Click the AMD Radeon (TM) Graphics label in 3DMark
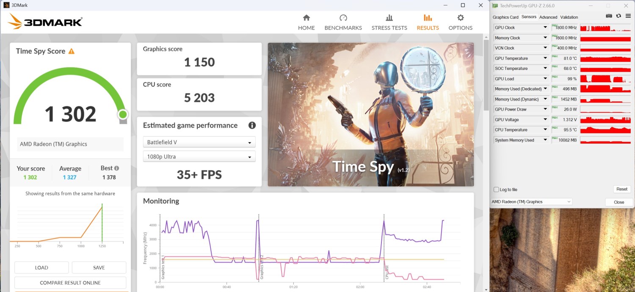635x292 pixels. pos(53,144)
